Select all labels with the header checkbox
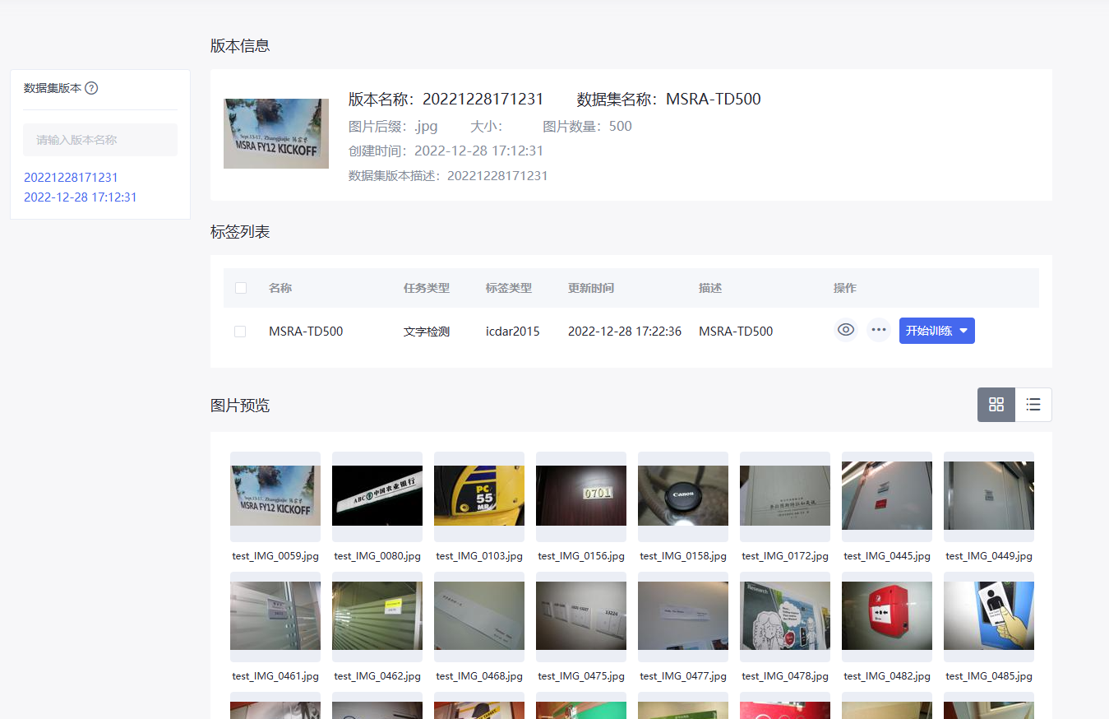 coord(241,288)
